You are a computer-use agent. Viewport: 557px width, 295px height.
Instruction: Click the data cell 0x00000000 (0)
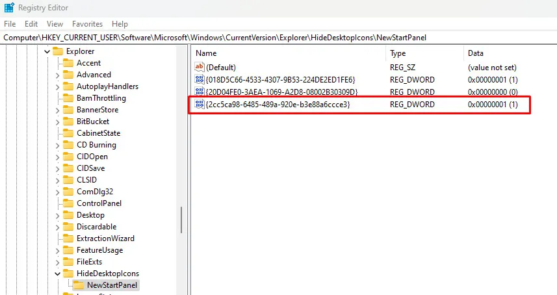point(493,92)
